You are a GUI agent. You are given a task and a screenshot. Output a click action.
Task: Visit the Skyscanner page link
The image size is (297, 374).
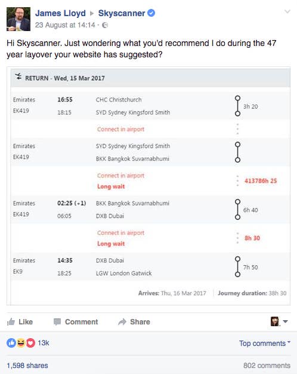122,13
